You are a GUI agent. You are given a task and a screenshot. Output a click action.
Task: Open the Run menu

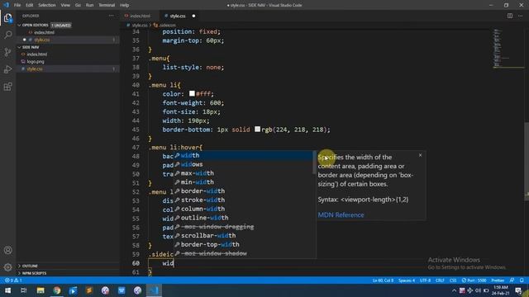coord(89,5)
